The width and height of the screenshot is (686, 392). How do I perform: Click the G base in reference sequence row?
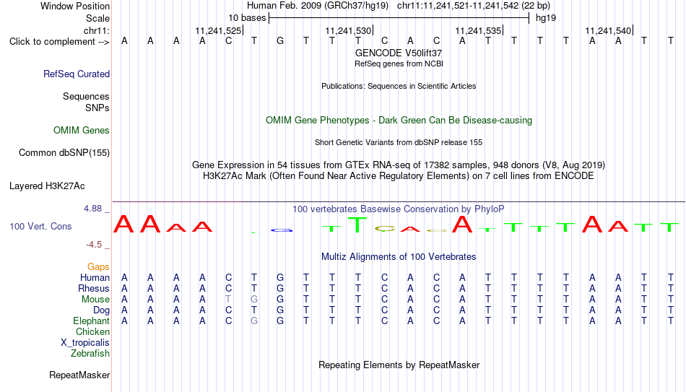click(280, 41)
